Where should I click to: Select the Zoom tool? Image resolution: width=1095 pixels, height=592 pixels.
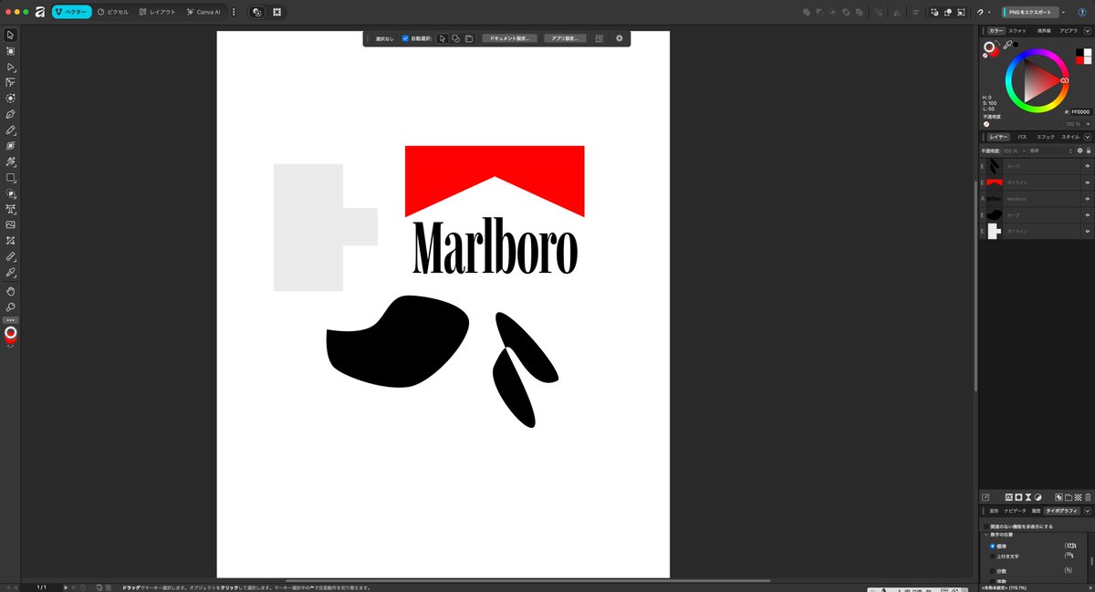(10, 306)
